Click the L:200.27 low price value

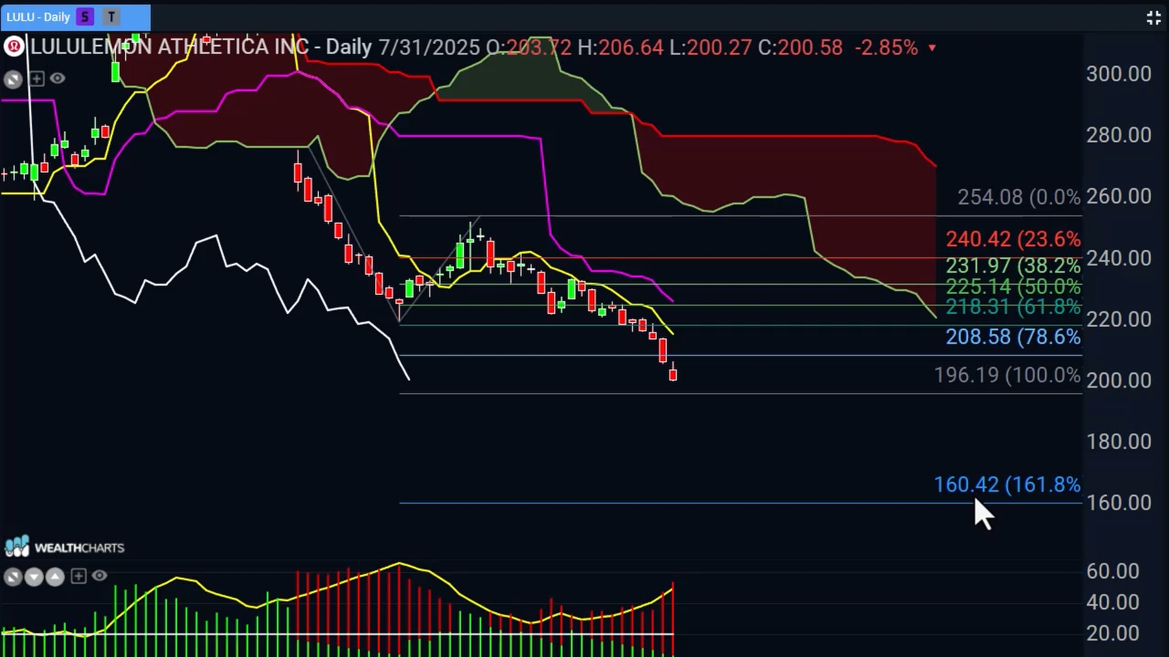[x=711, y=47]
